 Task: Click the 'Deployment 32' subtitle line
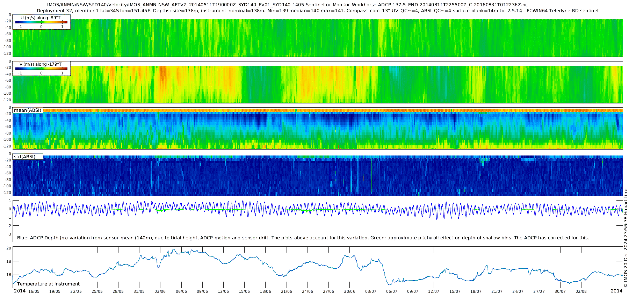pos(317,11)
